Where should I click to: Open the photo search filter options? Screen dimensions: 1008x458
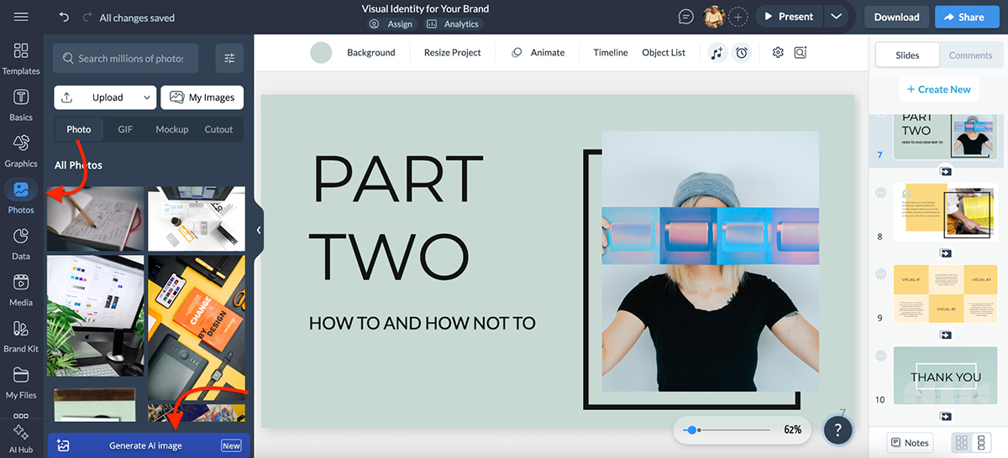[229, 58]
